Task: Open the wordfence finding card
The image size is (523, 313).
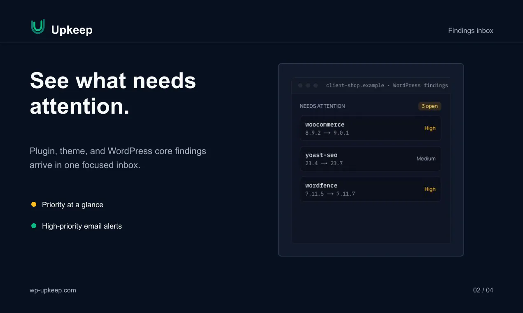Action: [370, 189]
